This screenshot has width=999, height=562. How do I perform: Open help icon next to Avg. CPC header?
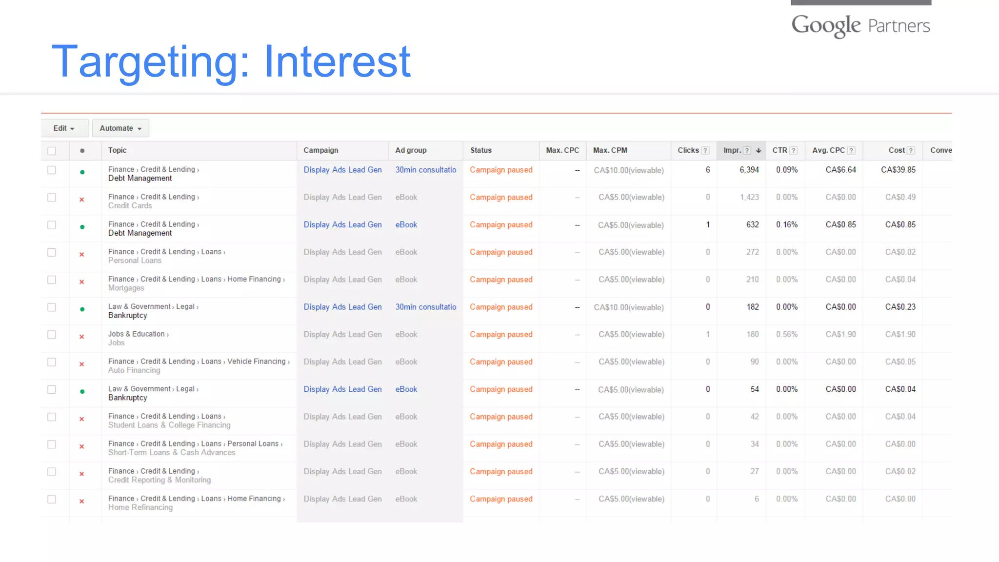tap(851, 151)
